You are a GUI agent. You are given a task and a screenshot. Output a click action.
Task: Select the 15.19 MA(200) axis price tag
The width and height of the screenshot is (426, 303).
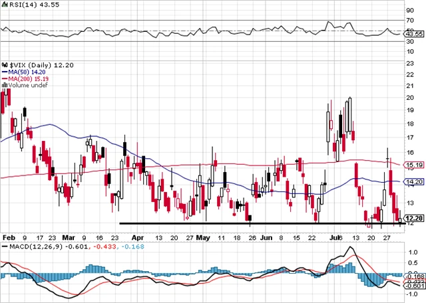click(414, 165)
